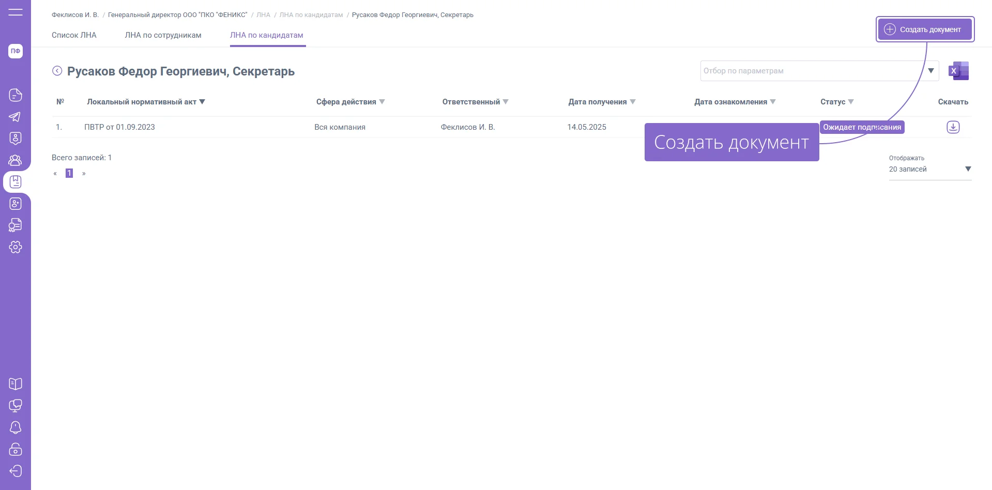Click the paper plane sidebar icon
The height and width of the screenshot is (490, 992).
tap(16, 117)
